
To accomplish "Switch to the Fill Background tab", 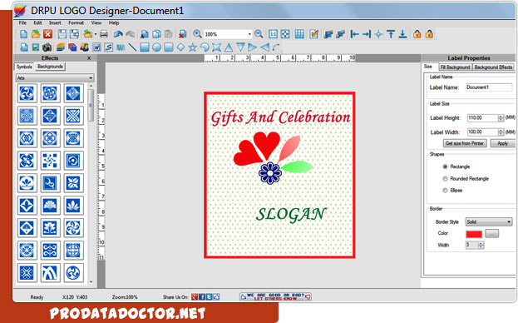I will (455, 67).
